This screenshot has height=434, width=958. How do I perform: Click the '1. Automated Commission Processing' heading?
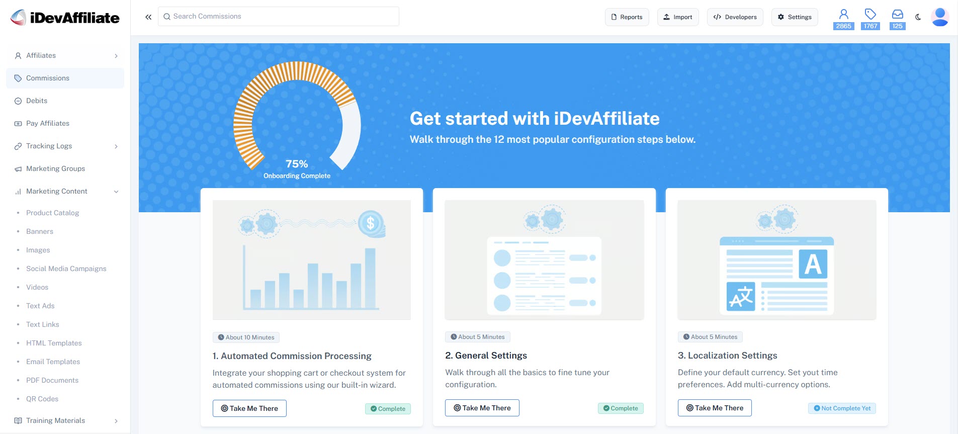[x=292, y=356]
